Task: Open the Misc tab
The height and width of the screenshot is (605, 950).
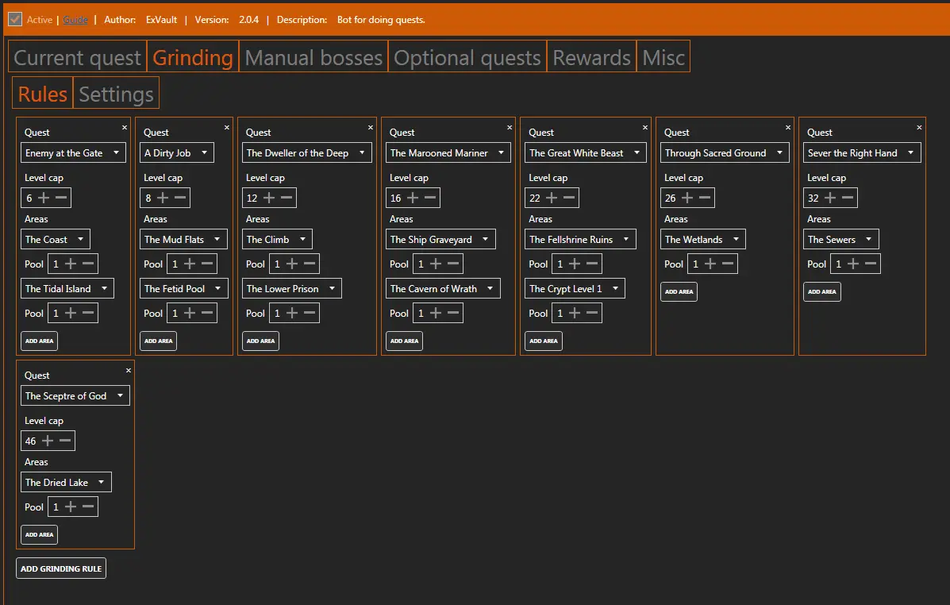Action: pyautogui.click(x=663, y=57)
